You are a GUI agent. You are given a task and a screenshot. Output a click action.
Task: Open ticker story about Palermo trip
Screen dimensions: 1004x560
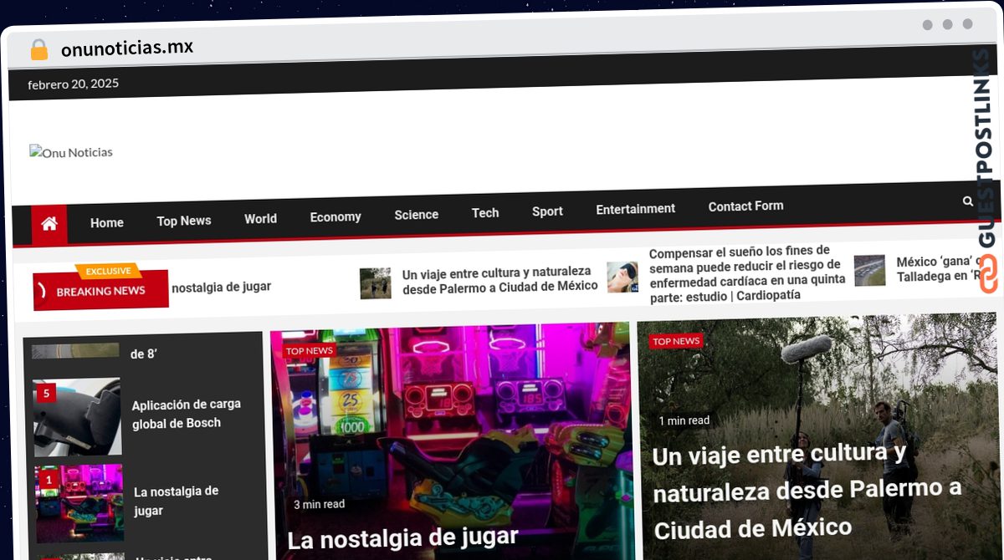click(x=499, y=280)
